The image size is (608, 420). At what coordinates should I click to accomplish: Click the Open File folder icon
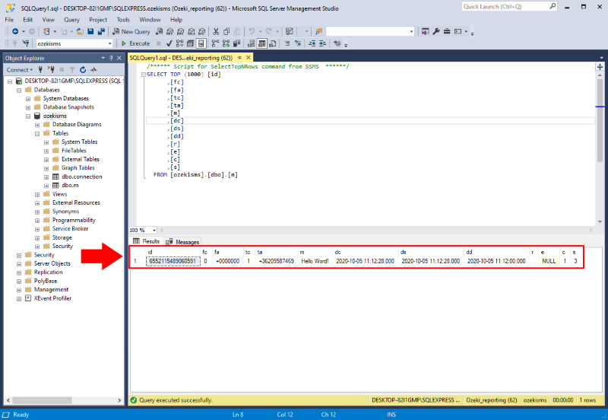[x=80, y=31]
